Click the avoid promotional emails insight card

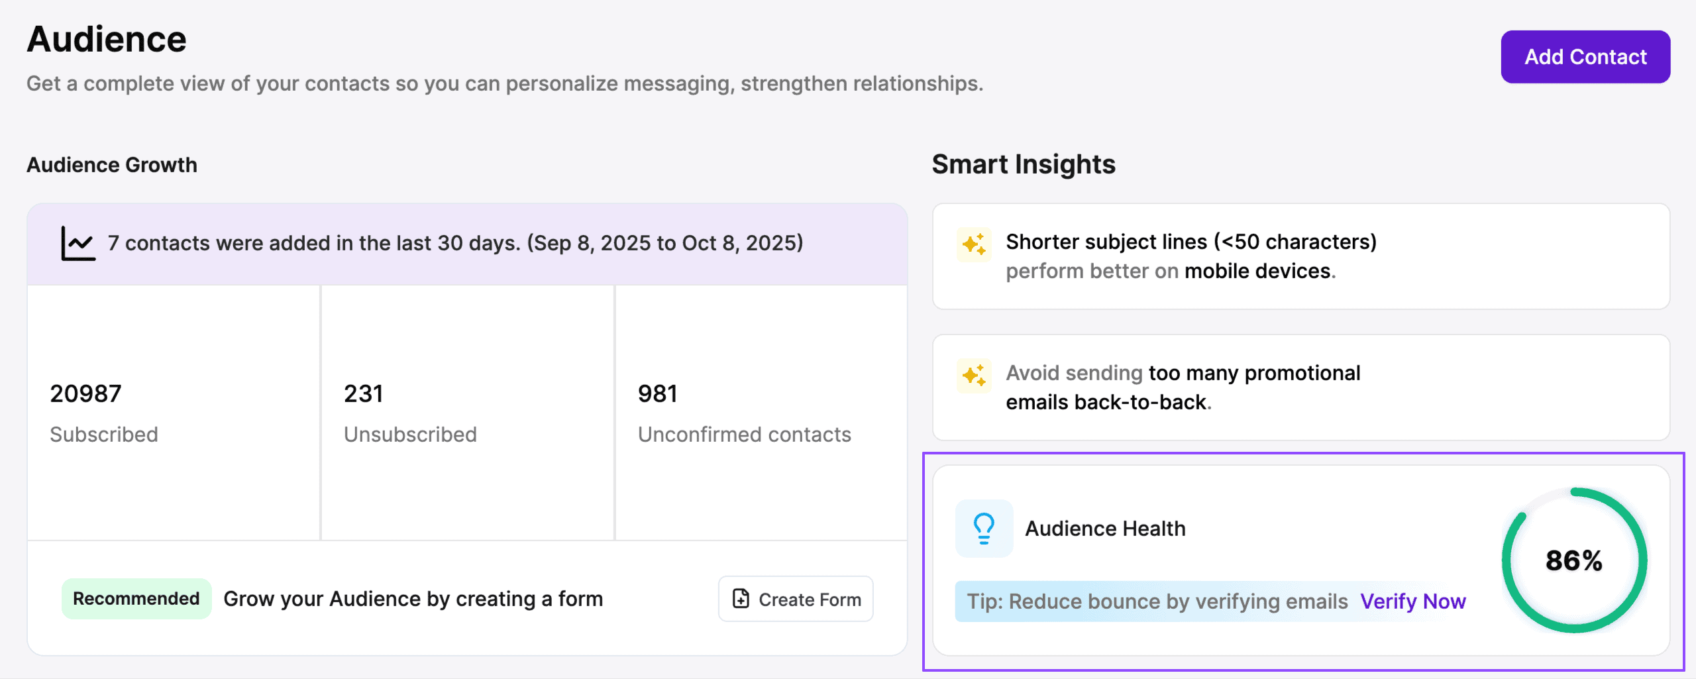1300,388
